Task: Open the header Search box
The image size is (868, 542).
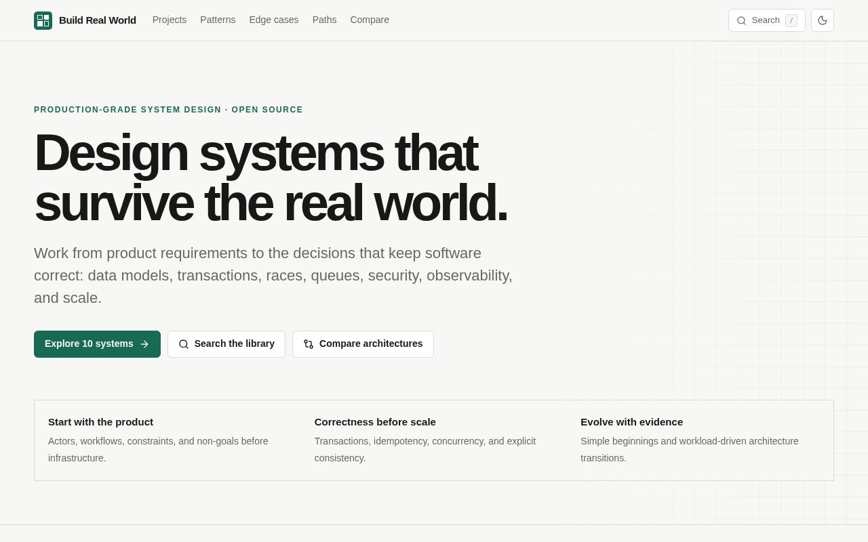Action: click(x=767, y=20)
